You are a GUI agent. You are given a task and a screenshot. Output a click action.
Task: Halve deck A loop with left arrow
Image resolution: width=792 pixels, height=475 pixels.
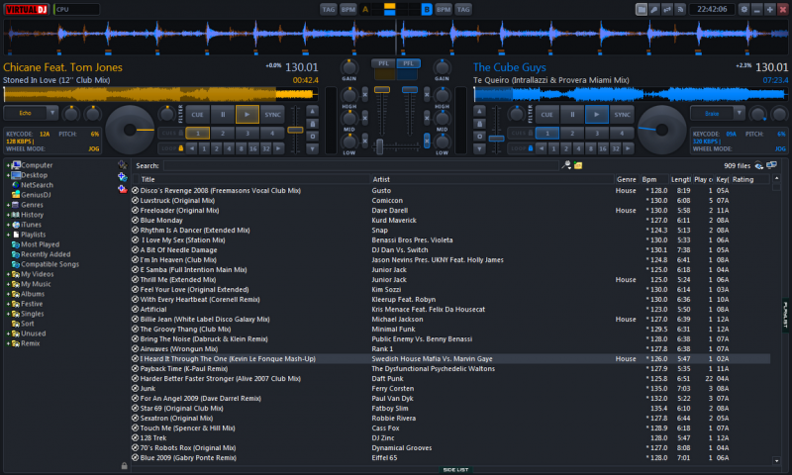192,148
